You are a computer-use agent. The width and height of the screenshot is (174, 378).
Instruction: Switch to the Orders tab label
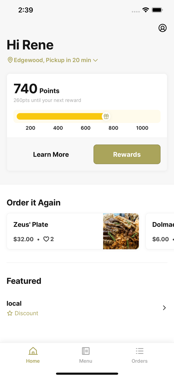[x=140, y=361]
